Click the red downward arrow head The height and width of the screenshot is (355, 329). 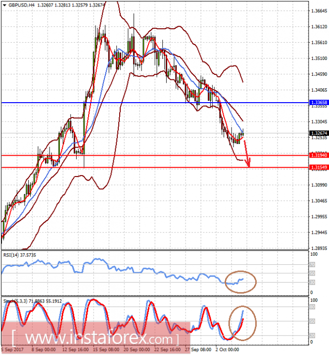click(248, 163)
